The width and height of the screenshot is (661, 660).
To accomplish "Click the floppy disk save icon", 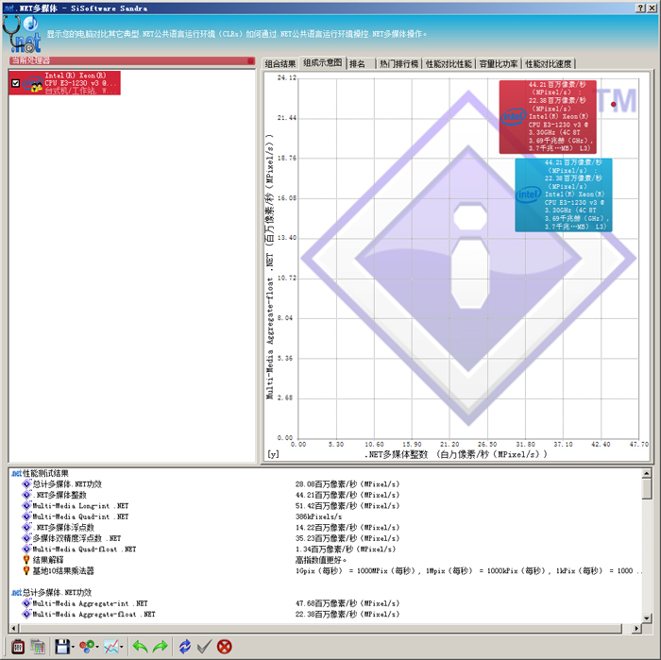I will 62,646.
